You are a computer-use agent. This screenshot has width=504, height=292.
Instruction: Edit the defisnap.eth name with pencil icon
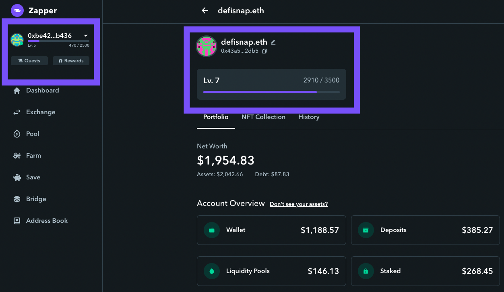click(273, 42)
